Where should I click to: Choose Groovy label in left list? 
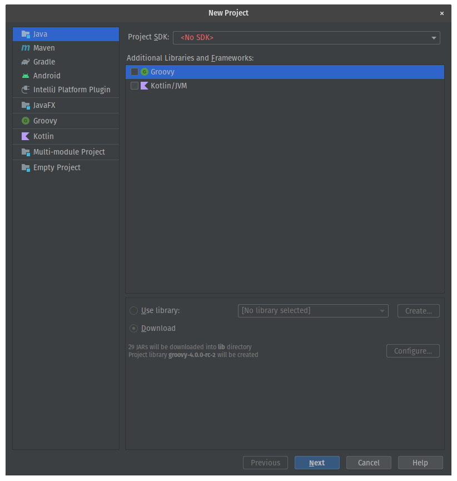45,121
